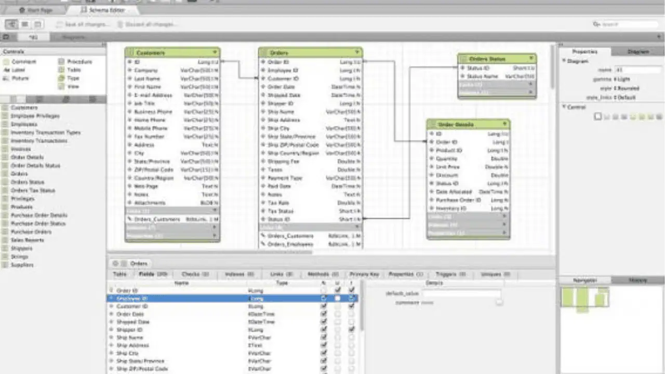Image resolution: width=665 pixels, height=374 pixels.
Task: Open the Primary Key tab
Action: click(x=364, y=274)
